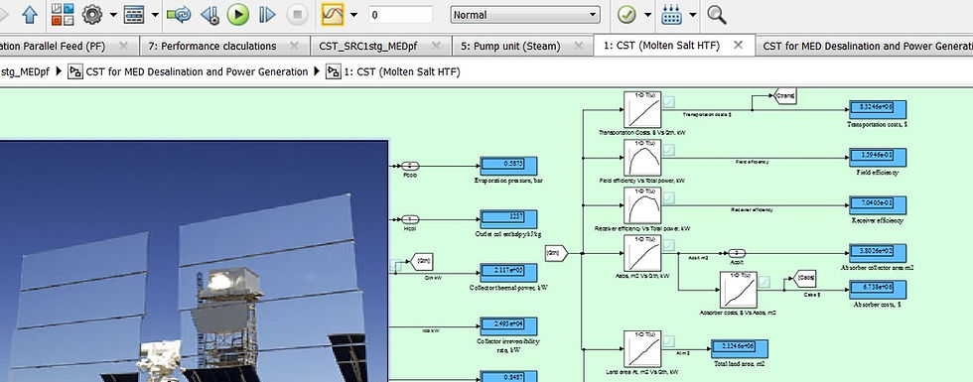
Task: Click the [Ctrans] Goto tag block
Action: click(785, 96)
